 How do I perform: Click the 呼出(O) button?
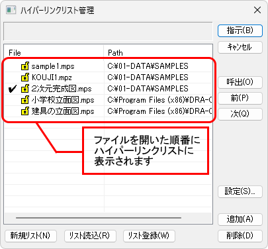[x=240, y=82]
